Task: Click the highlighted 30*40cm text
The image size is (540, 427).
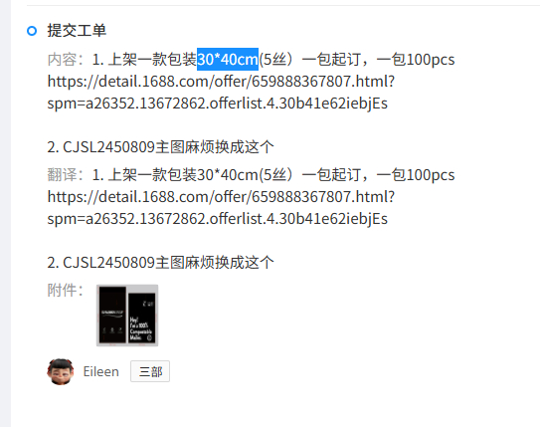Action: coord(228,60)
